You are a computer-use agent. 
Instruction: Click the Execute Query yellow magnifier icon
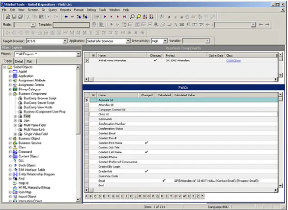[139, 16]
